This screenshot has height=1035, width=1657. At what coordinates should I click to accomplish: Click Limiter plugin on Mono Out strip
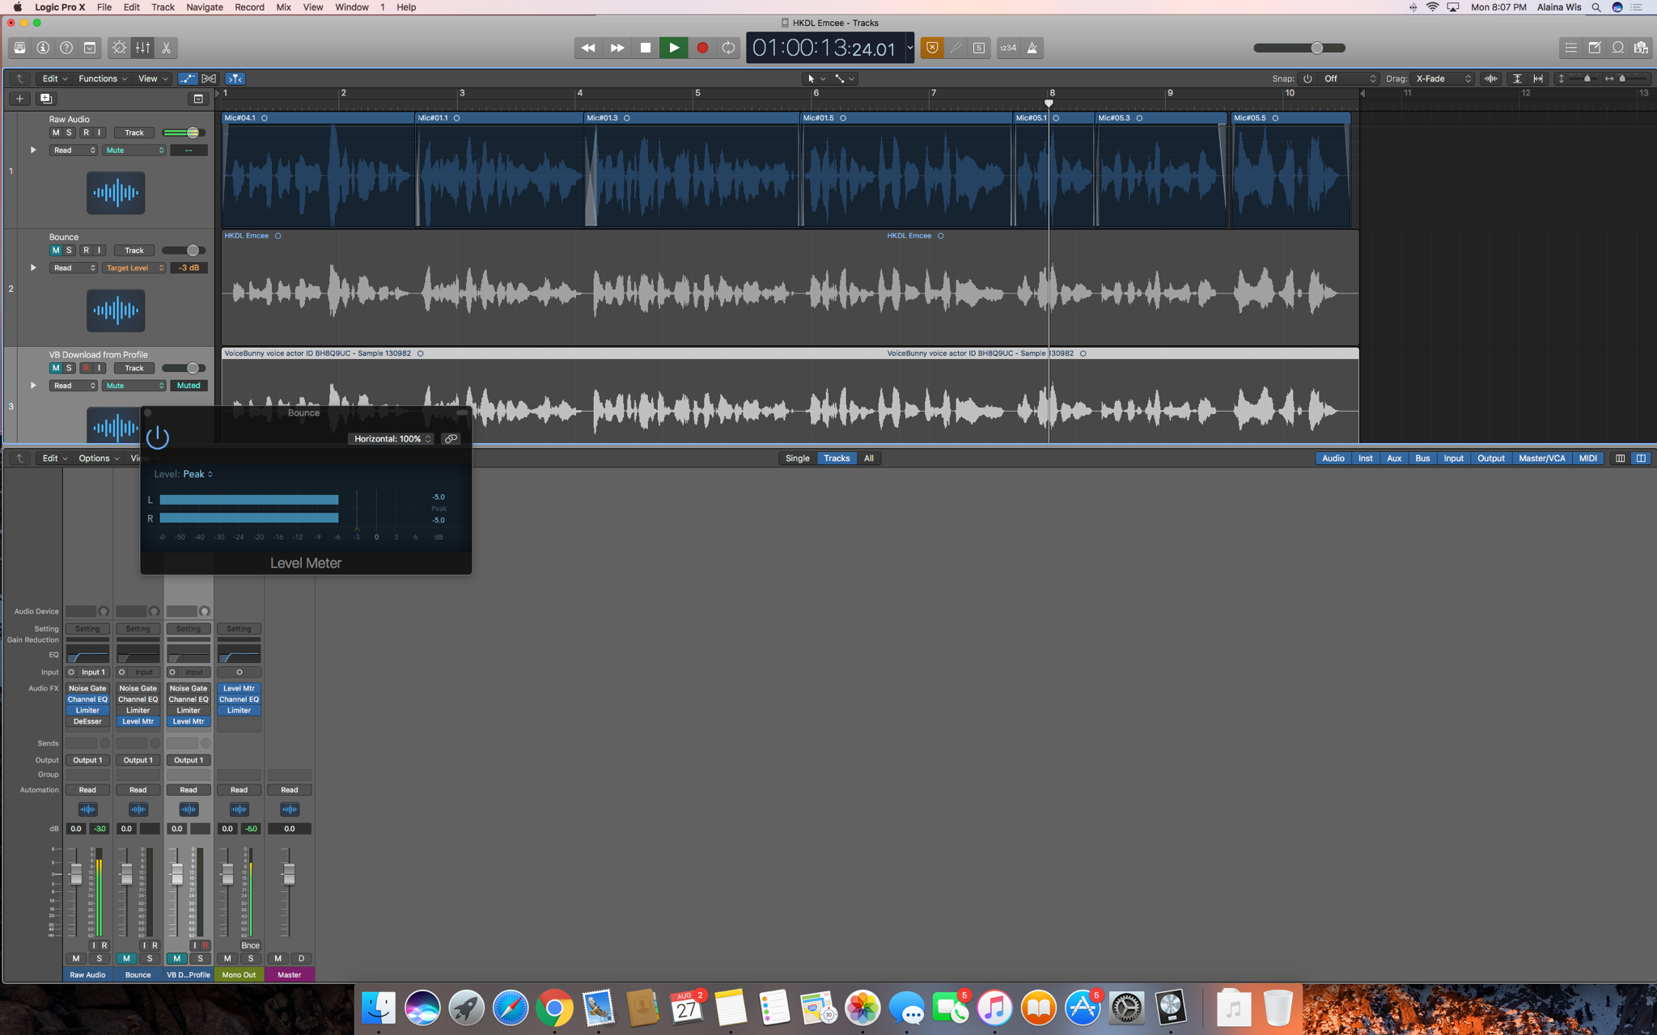point(239,711)
